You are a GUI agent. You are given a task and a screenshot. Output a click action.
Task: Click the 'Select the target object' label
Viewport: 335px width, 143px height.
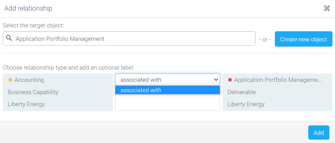[x=33, y=25]
